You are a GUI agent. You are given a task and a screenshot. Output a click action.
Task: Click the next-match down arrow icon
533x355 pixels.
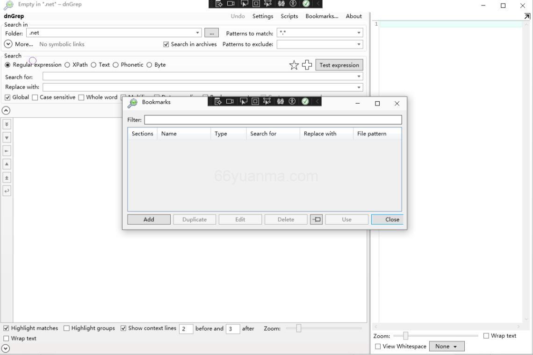7,138
